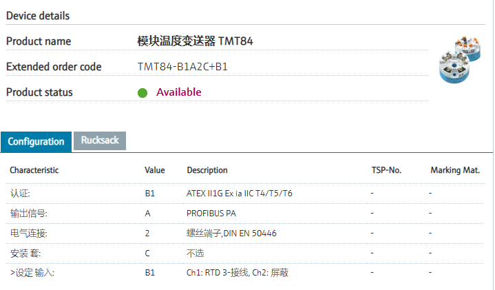495x290 pixels.
Task: Select the 认证 characteristic row
Action: coord(20,194)
